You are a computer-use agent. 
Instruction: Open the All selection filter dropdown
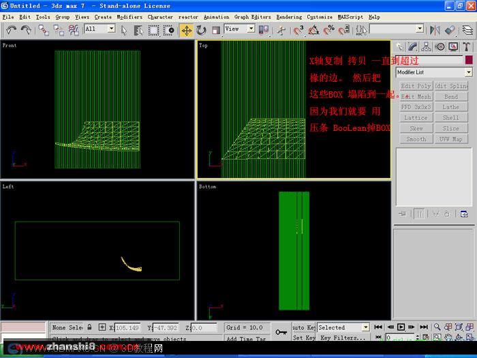(x=99, y=29)
